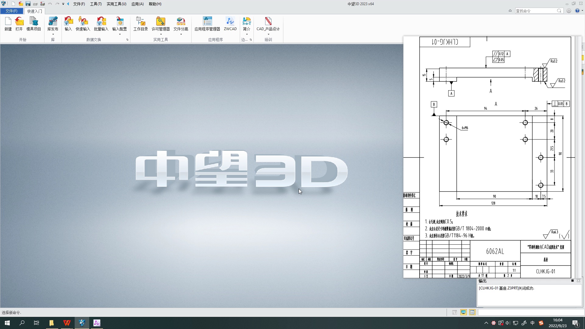585x329 pixels.
Task: Expand the 输入配置 dropdown arrow
Action: click(119, 34)
